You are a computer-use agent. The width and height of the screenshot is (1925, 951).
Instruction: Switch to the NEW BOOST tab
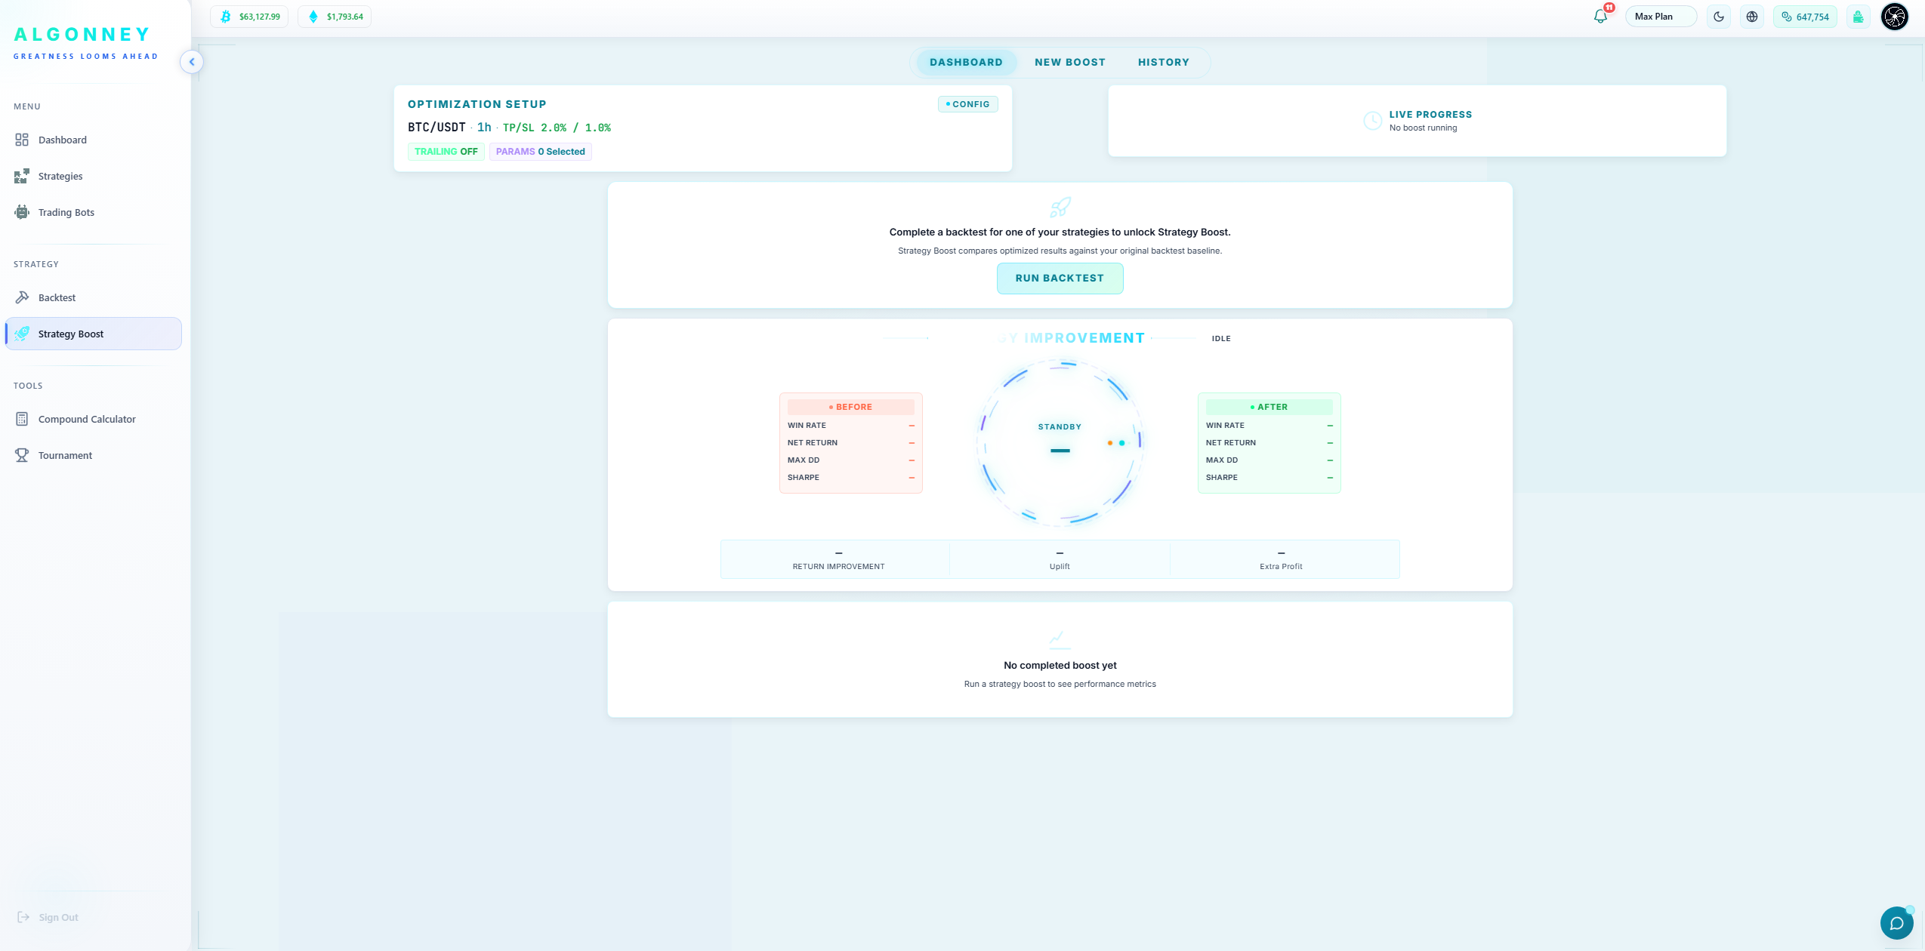[1070, 63]
